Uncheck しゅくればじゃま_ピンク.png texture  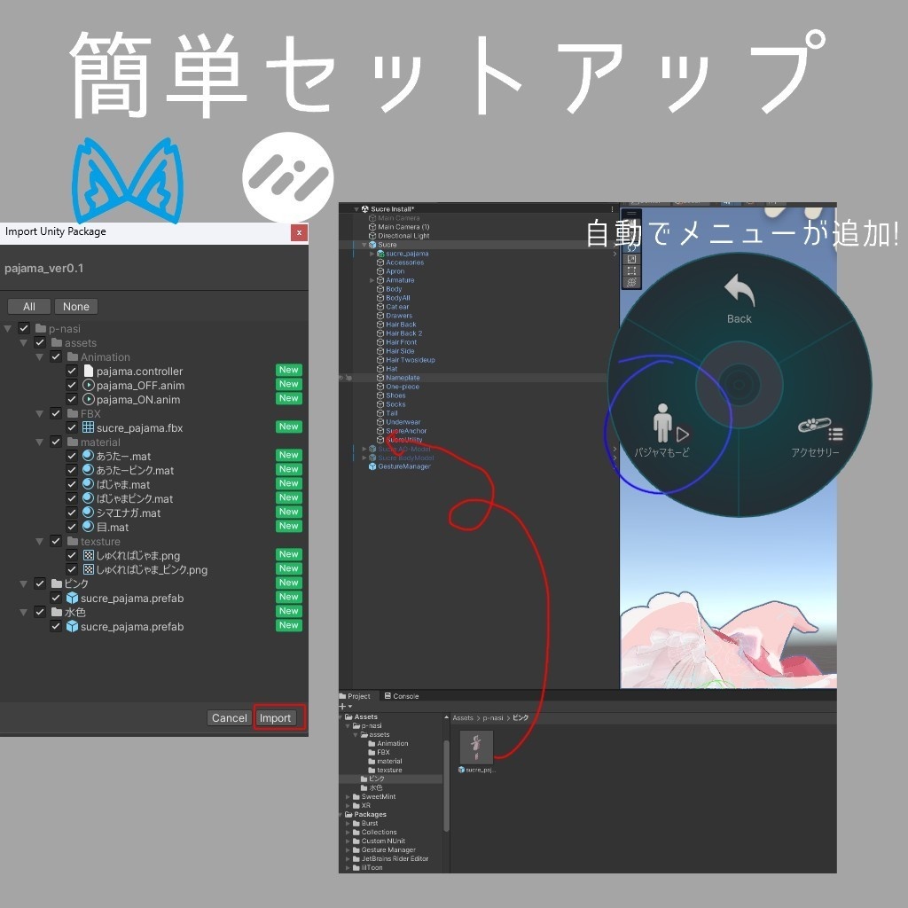(71, 567)
